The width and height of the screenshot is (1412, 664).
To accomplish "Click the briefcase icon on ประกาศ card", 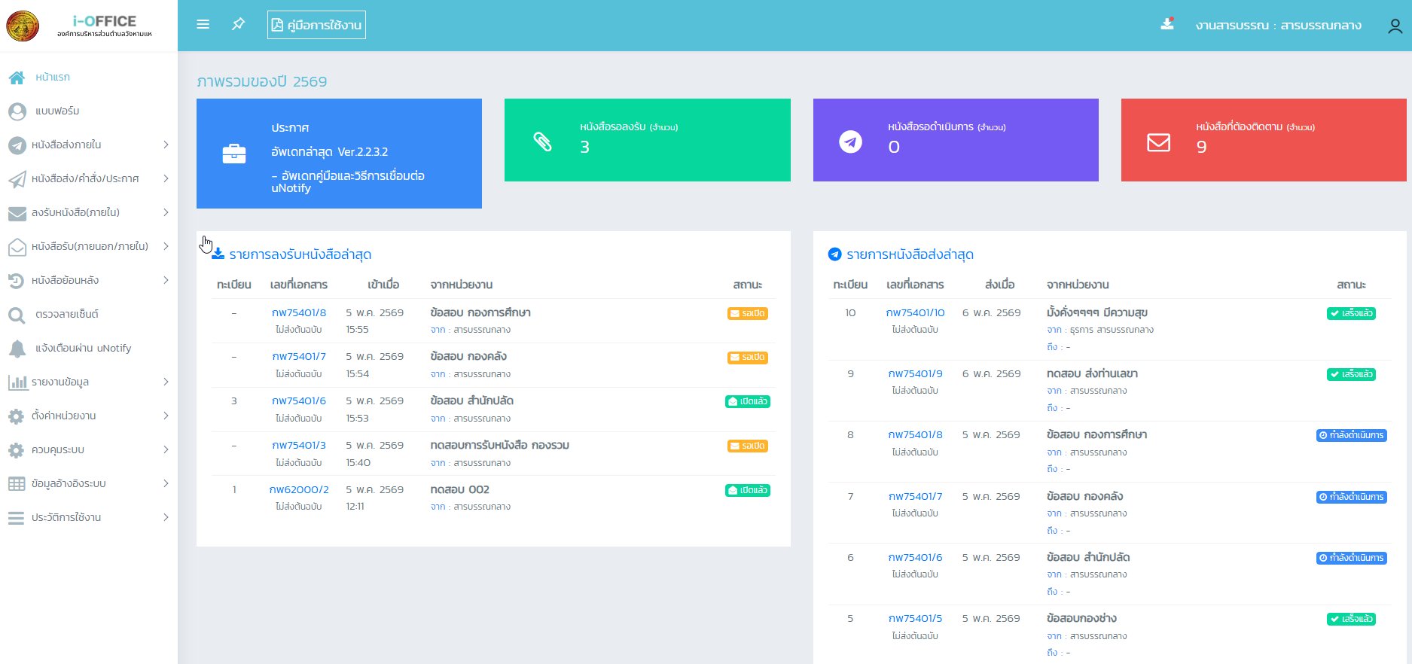I will [234, 154].
